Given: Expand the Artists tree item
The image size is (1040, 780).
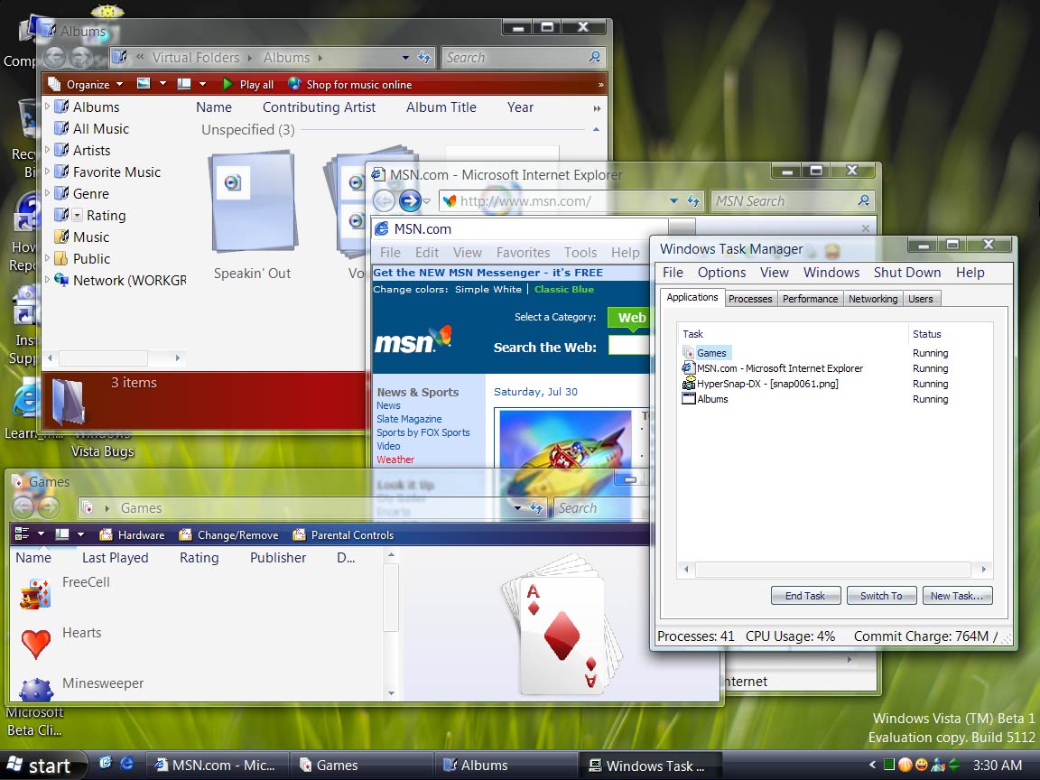Looking at the screenshot, I should tap(48, 150).
